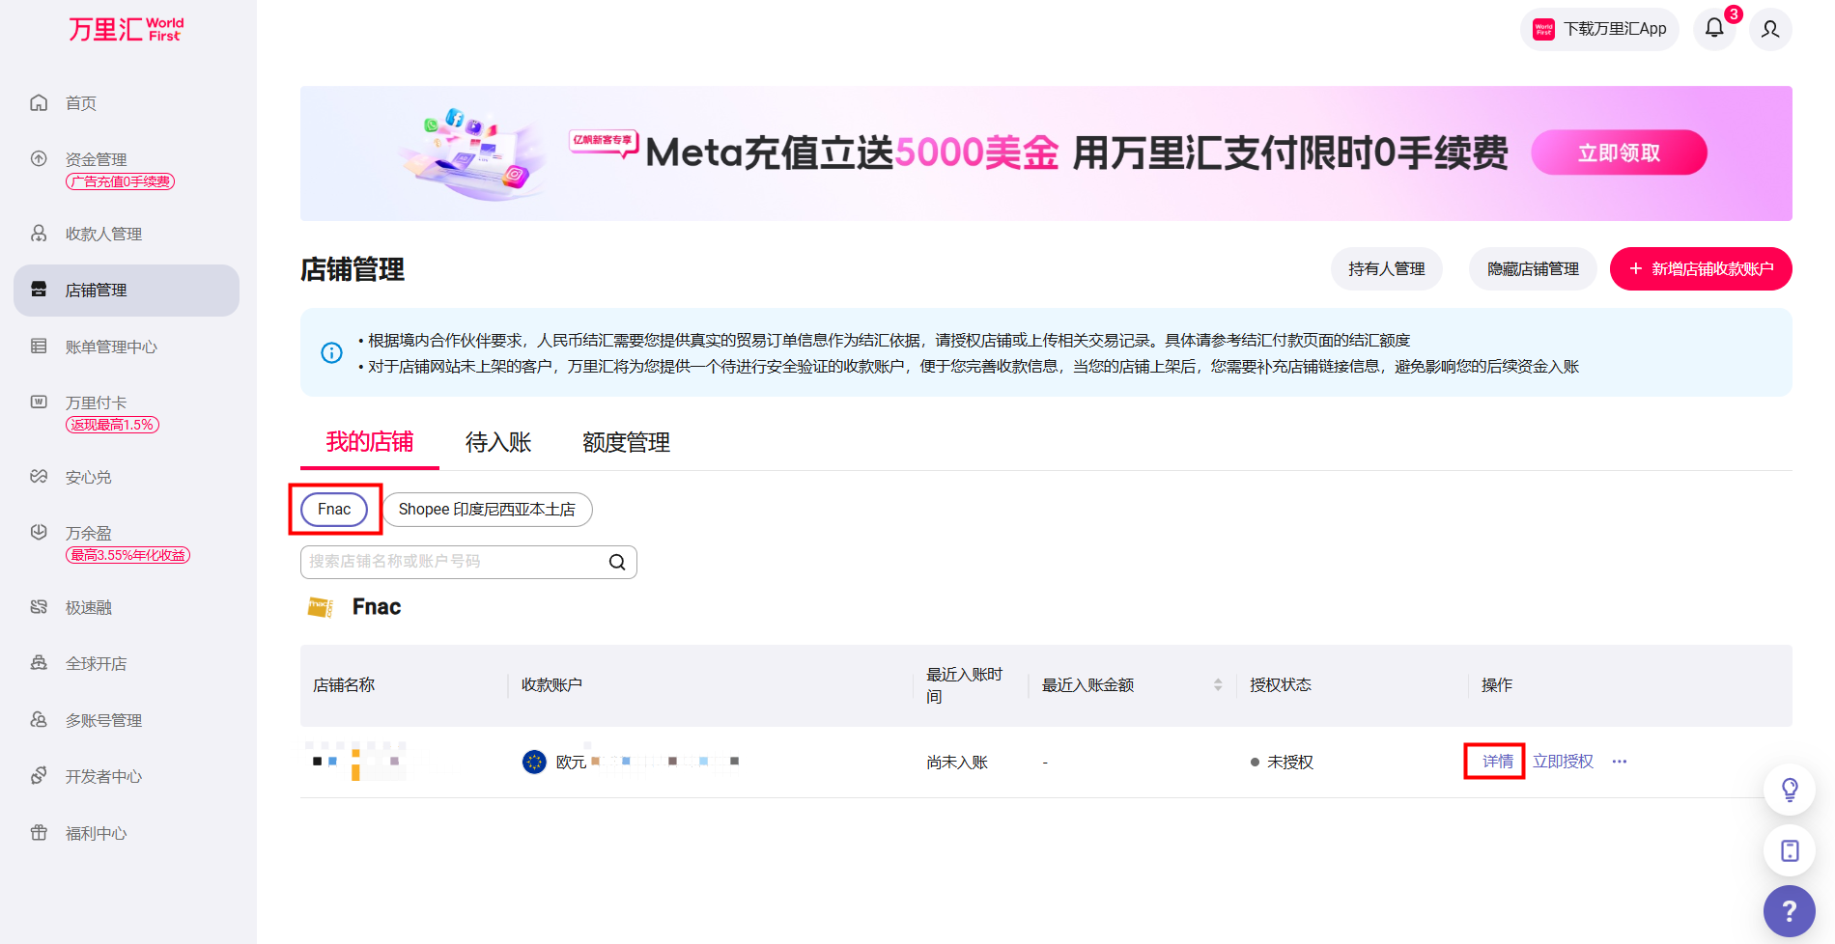Screen dimensions: 1835x944
Task: Click 立即领取 on the Meta banner
Action: 1619,153
